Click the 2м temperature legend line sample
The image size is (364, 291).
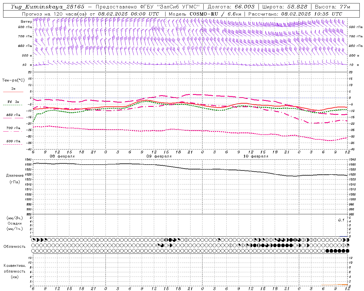click(x=13, y=92)
